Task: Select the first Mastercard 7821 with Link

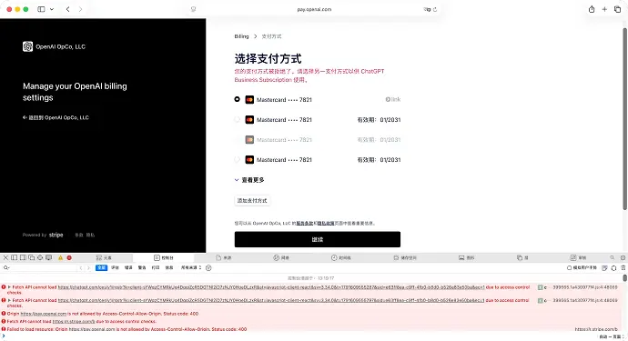Action: pos(238,99)
